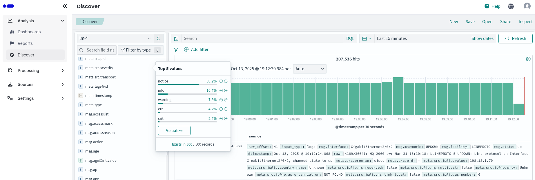Open Dashboards in the sidebar
The height and width of the screenshot is (180, 535).
point(29,32)
